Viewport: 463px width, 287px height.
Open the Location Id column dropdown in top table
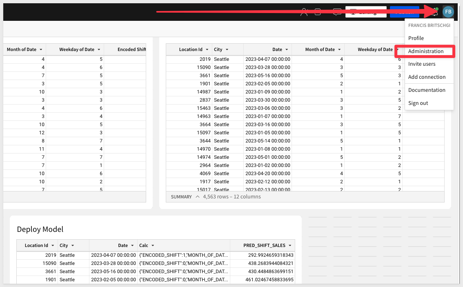point(207,49)
